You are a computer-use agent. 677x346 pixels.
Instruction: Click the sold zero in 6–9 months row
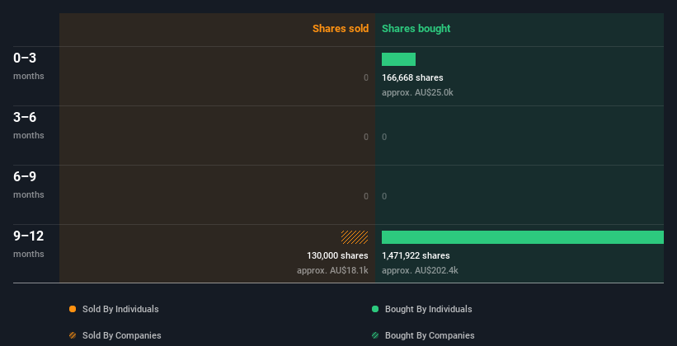(x=366, y=196)
